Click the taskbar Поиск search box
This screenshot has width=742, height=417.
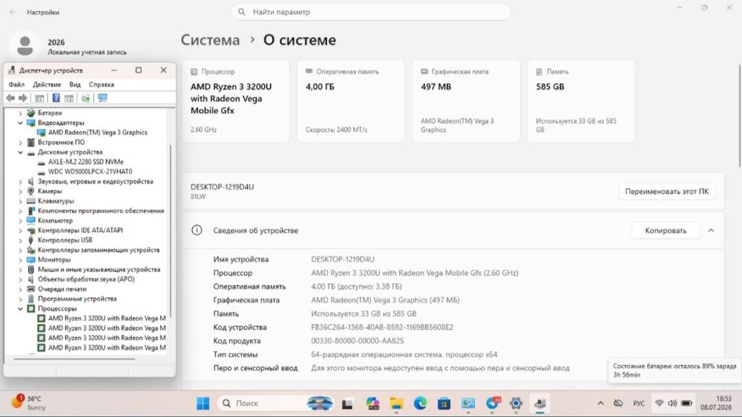276,404
